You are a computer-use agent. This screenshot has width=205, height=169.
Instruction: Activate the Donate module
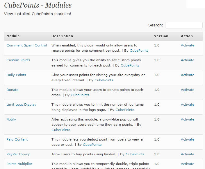pos(188,90)
